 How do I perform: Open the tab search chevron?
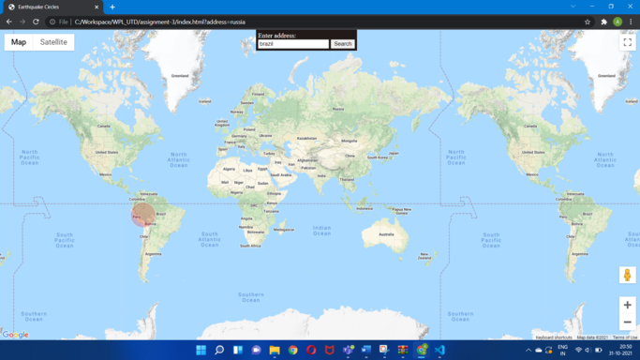tap(573, 7)
